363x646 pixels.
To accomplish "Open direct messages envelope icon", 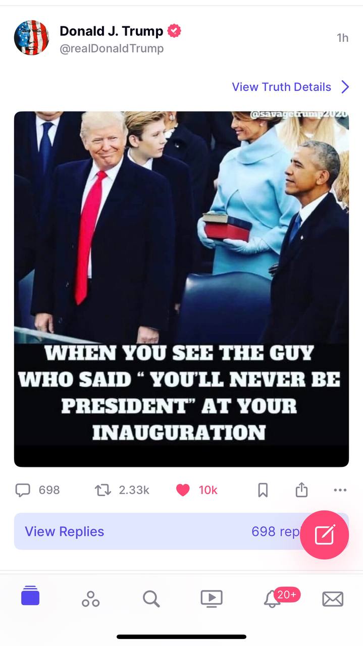I will pyautogui.click(x=333, y=599).
